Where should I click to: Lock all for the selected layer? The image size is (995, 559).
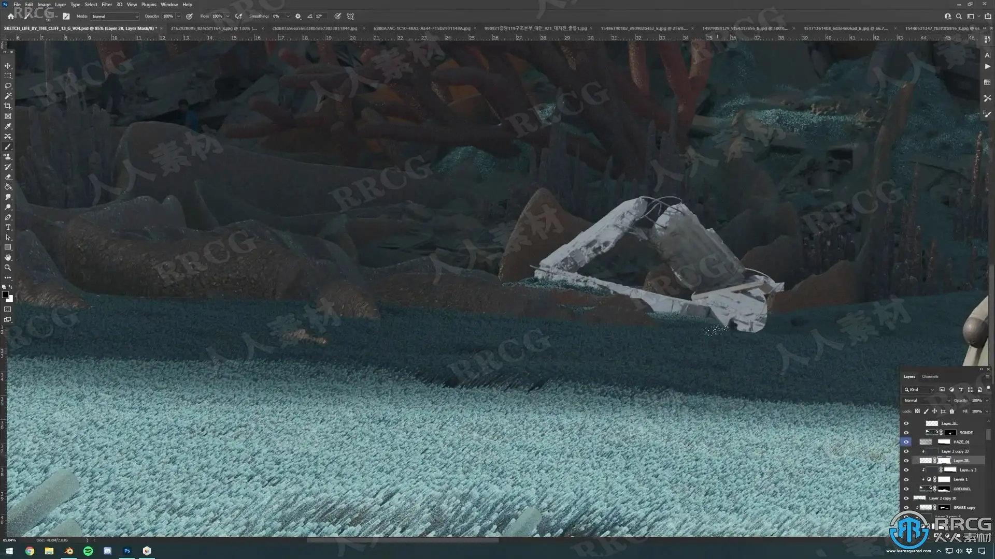[952, 411]
